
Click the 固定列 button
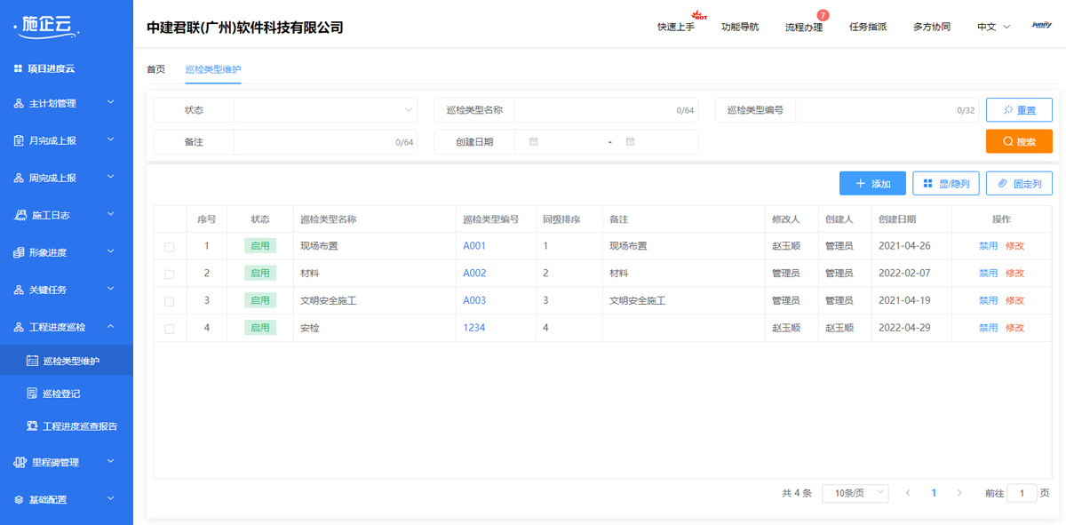(1019, 184)
